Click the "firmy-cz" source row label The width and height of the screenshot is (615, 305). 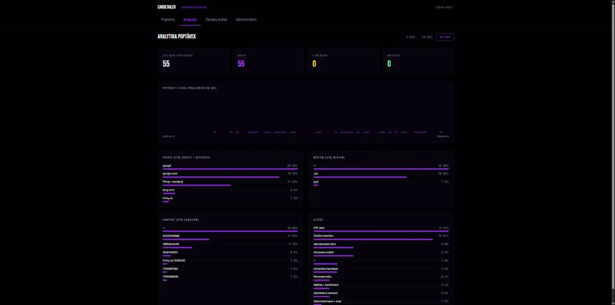coord(168,198)
